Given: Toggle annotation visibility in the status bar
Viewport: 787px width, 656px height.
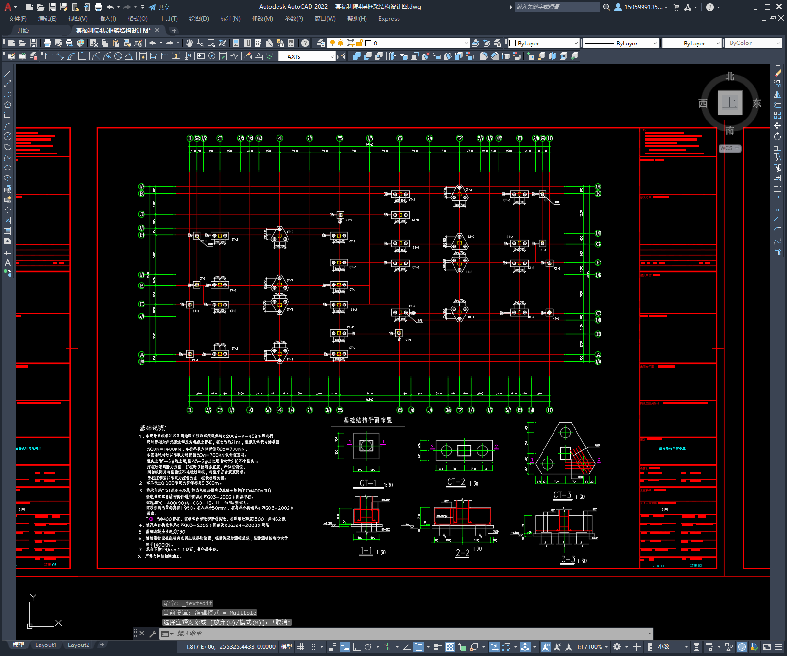Looking at the screenshot, I should pos(546,647).
